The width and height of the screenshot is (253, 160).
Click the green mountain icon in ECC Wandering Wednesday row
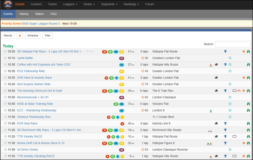pos(211,111)
